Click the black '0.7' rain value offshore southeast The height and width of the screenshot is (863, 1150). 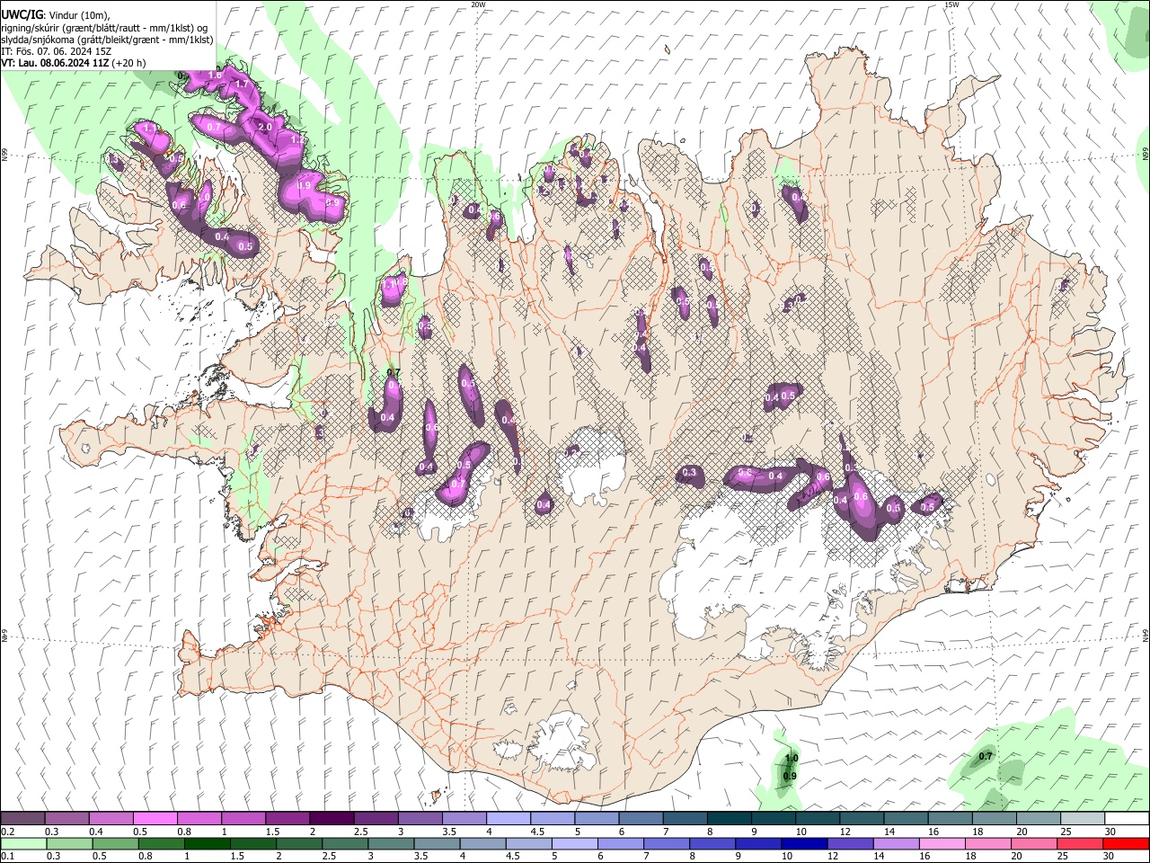(986, 757)
